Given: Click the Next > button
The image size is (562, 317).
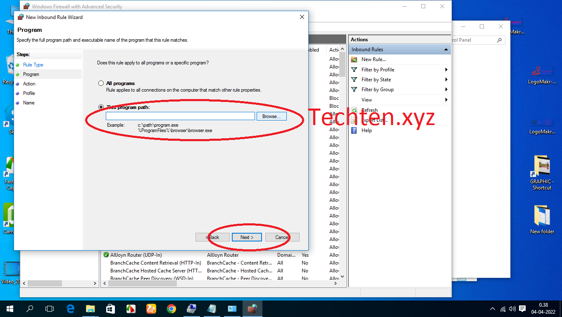Looking at the screenshot, I should point(247,237).
